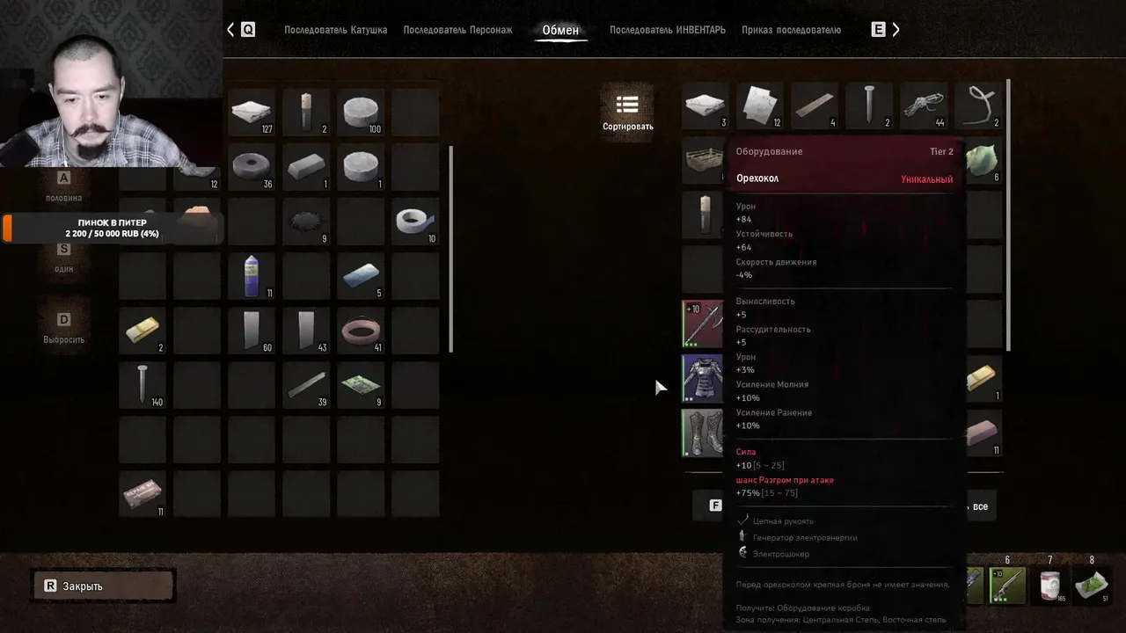This screenshot has height=633, width=1126.
Task: Click the Закрыть close button
Action: [104, 586]
